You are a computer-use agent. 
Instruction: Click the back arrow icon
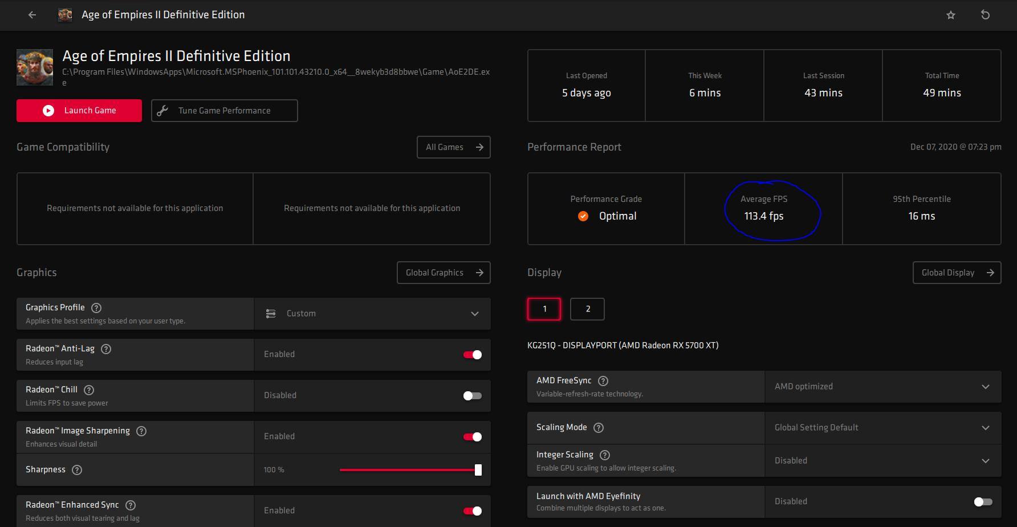click(x=32, y=15)
